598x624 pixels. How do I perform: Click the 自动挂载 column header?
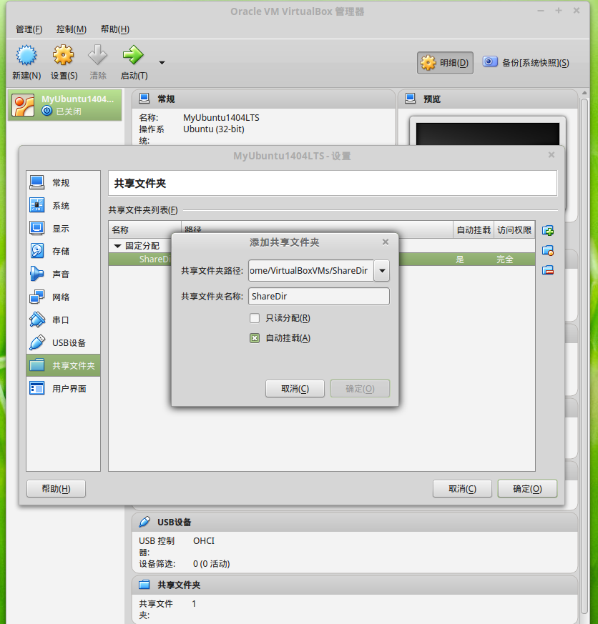474,229
